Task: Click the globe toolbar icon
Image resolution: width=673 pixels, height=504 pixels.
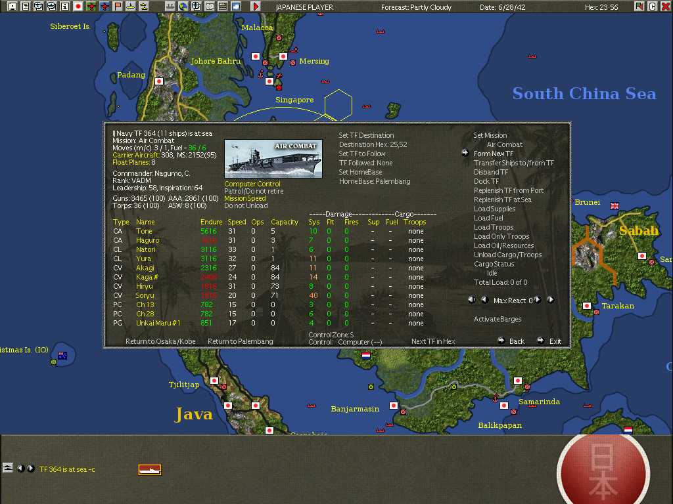Action: coord(183,6)
